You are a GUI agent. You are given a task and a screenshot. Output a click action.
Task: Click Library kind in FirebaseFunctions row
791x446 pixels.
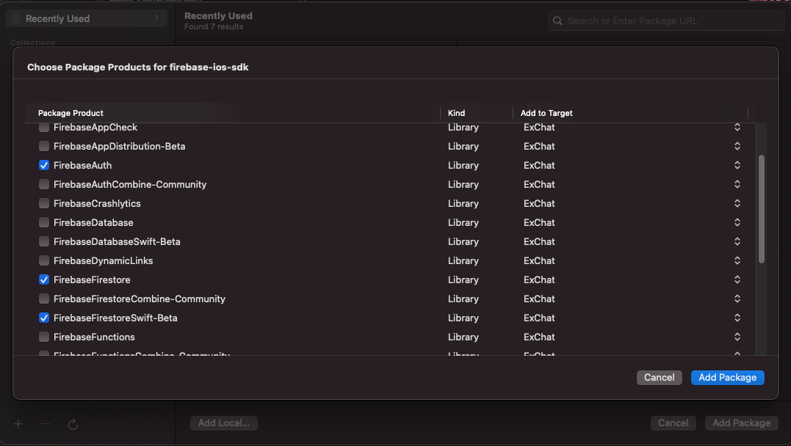(x=463, y=337)
